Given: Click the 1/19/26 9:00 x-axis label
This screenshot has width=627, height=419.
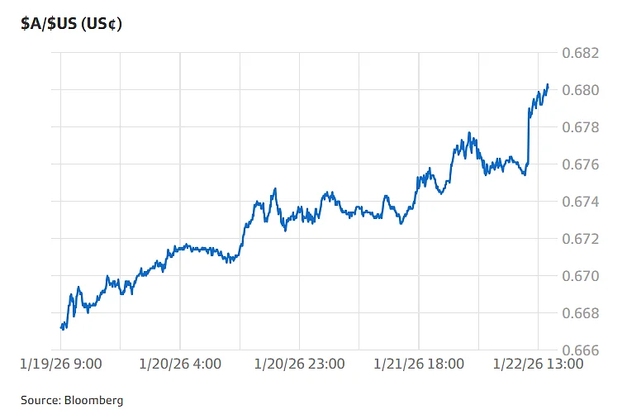Looking at the screenshot, I should click(x=61, y=364).
